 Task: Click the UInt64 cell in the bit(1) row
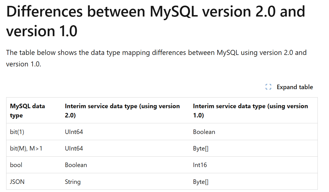pos(74,132)
